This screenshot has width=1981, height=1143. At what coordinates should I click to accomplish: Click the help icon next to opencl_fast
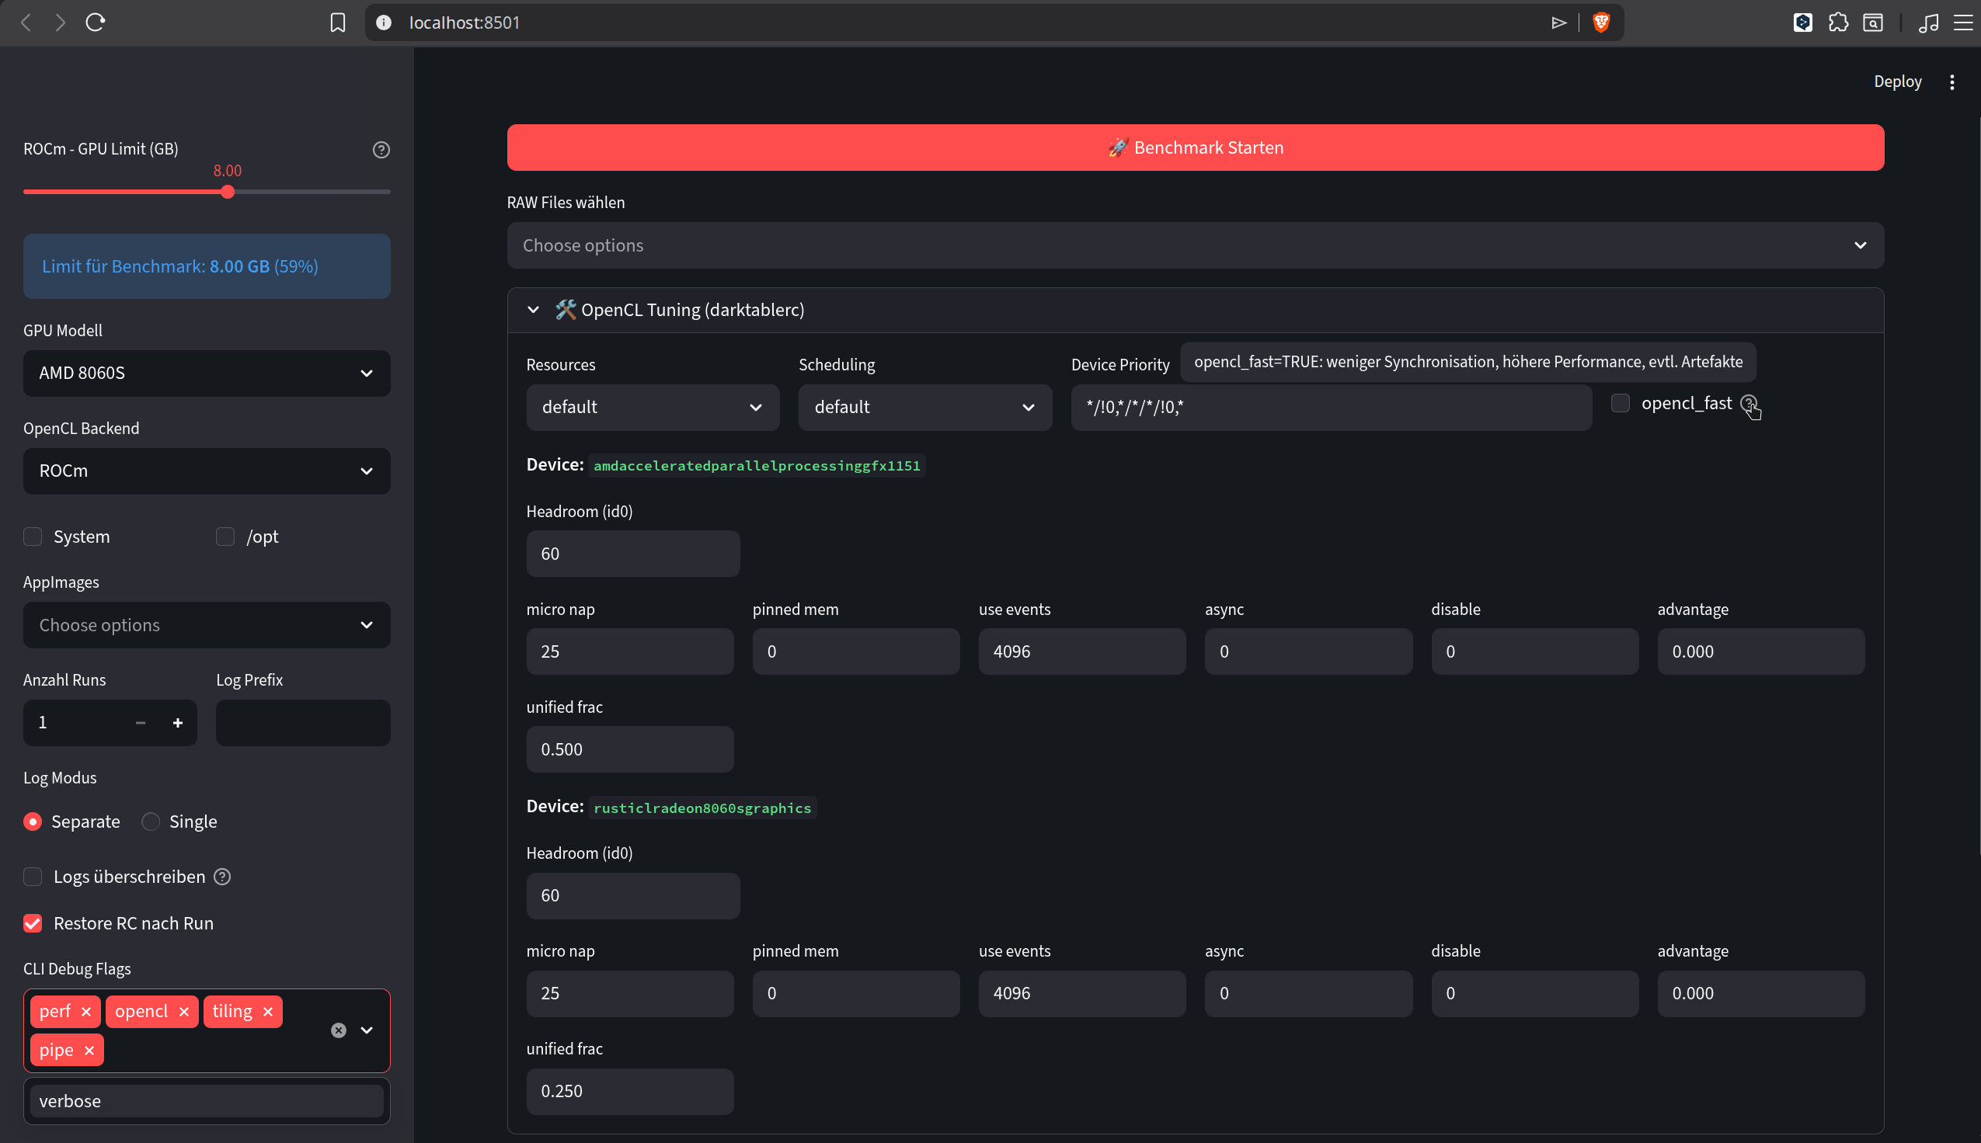(x=1748, y=404)
